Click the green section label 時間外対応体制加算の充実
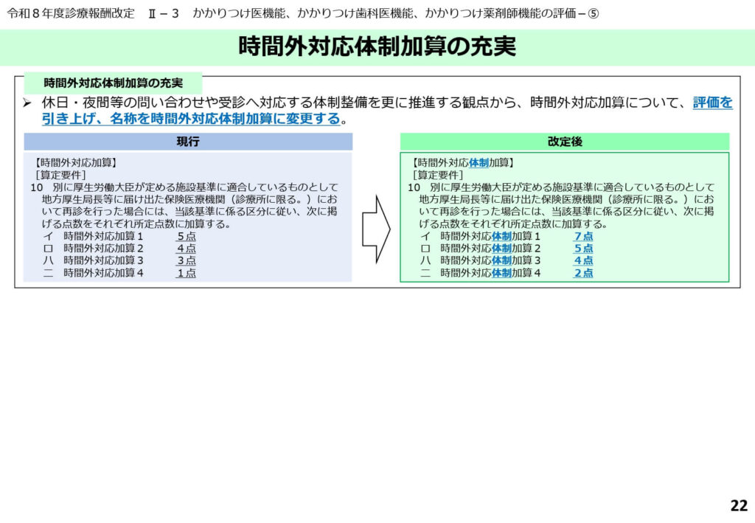Viewport: 755px width, 523px height. pyautogui.click(x=113, y=83)
